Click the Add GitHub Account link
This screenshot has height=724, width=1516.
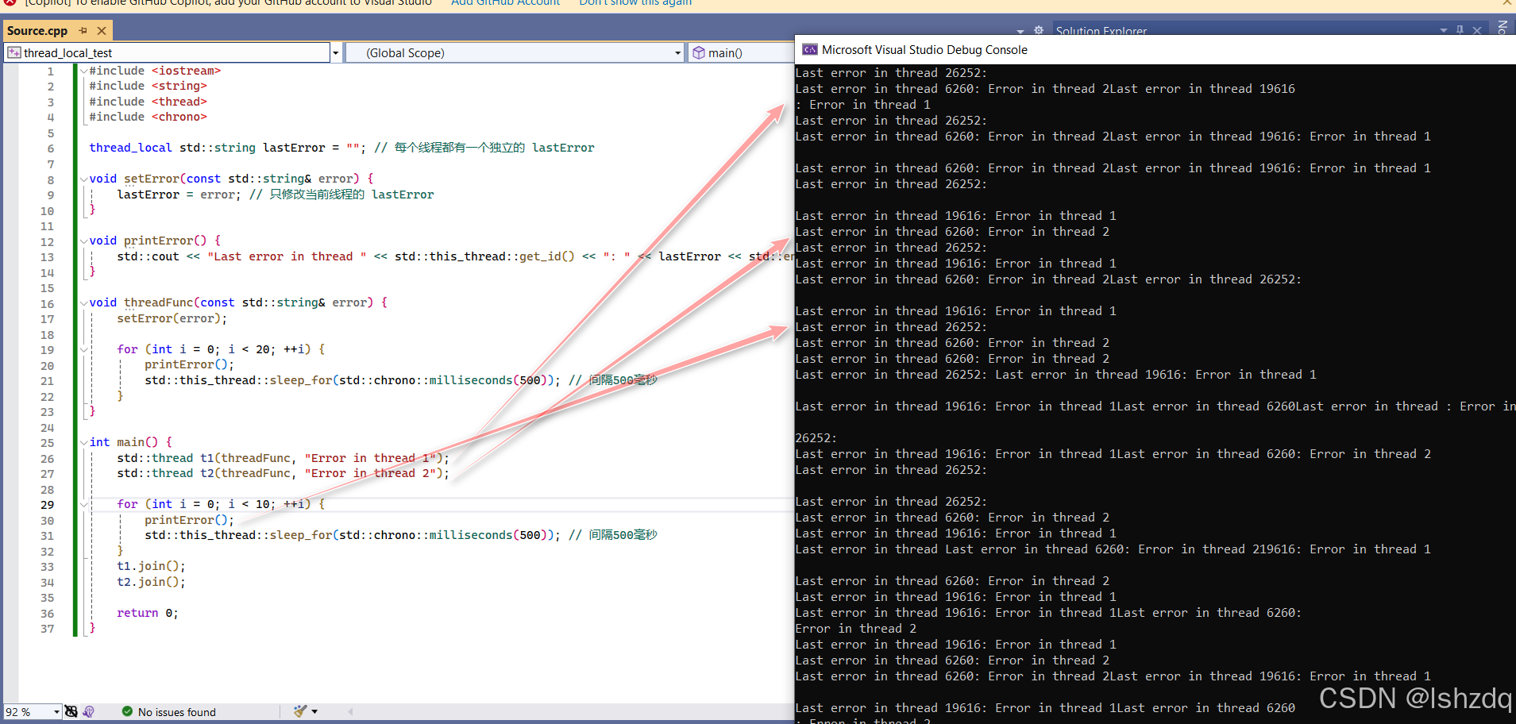tap(504, 3)
